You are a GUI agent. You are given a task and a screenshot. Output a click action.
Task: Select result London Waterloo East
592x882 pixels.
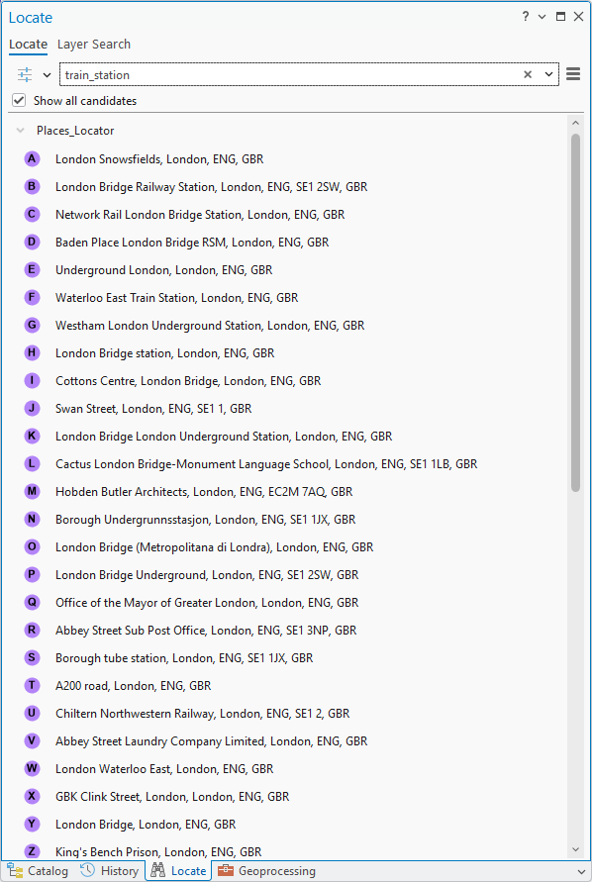coord(164,768)
